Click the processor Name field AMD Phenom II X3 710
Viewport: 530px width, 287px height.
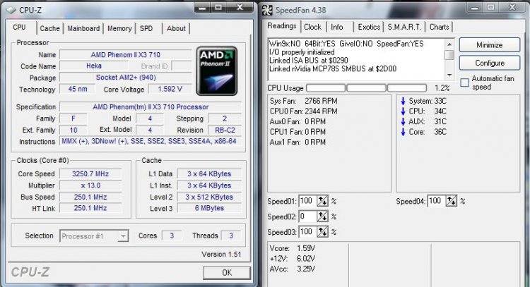pyautogui.click(x=126, y=54)
